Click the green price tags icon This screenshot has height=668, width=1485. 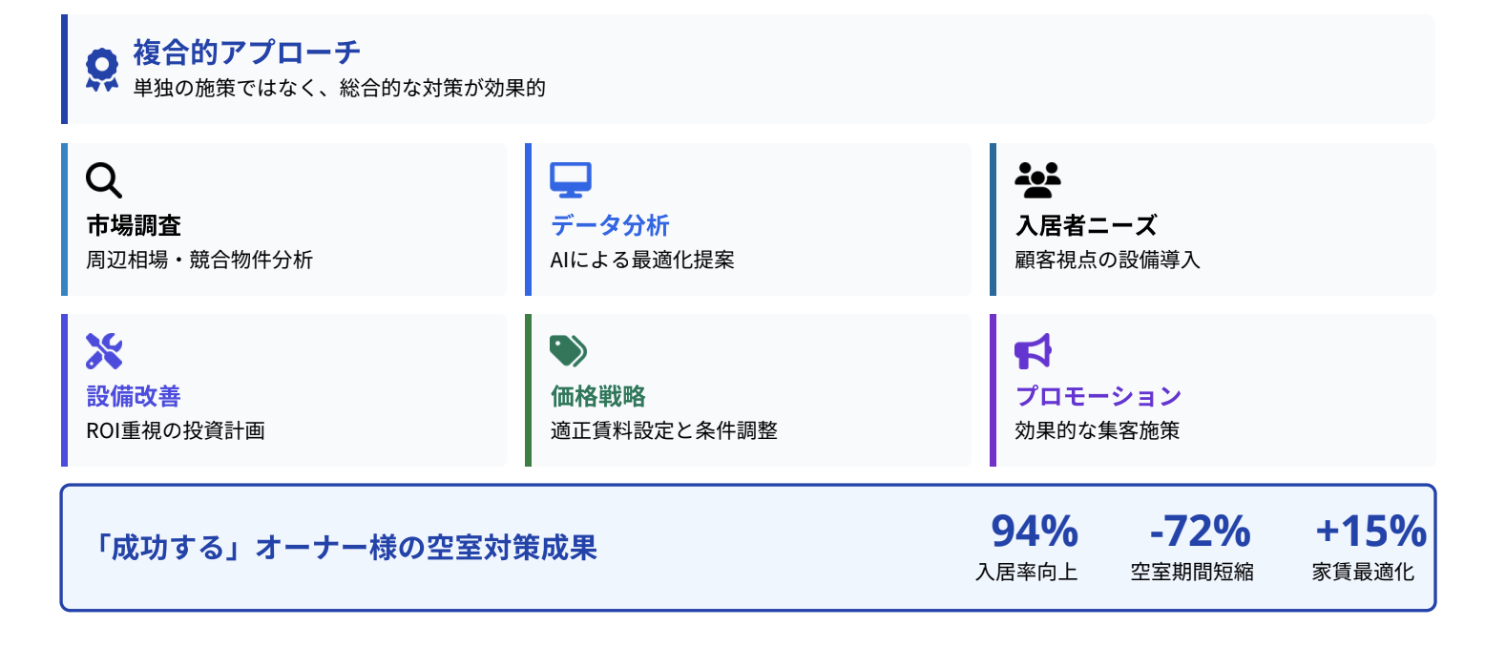coord(569,351)
